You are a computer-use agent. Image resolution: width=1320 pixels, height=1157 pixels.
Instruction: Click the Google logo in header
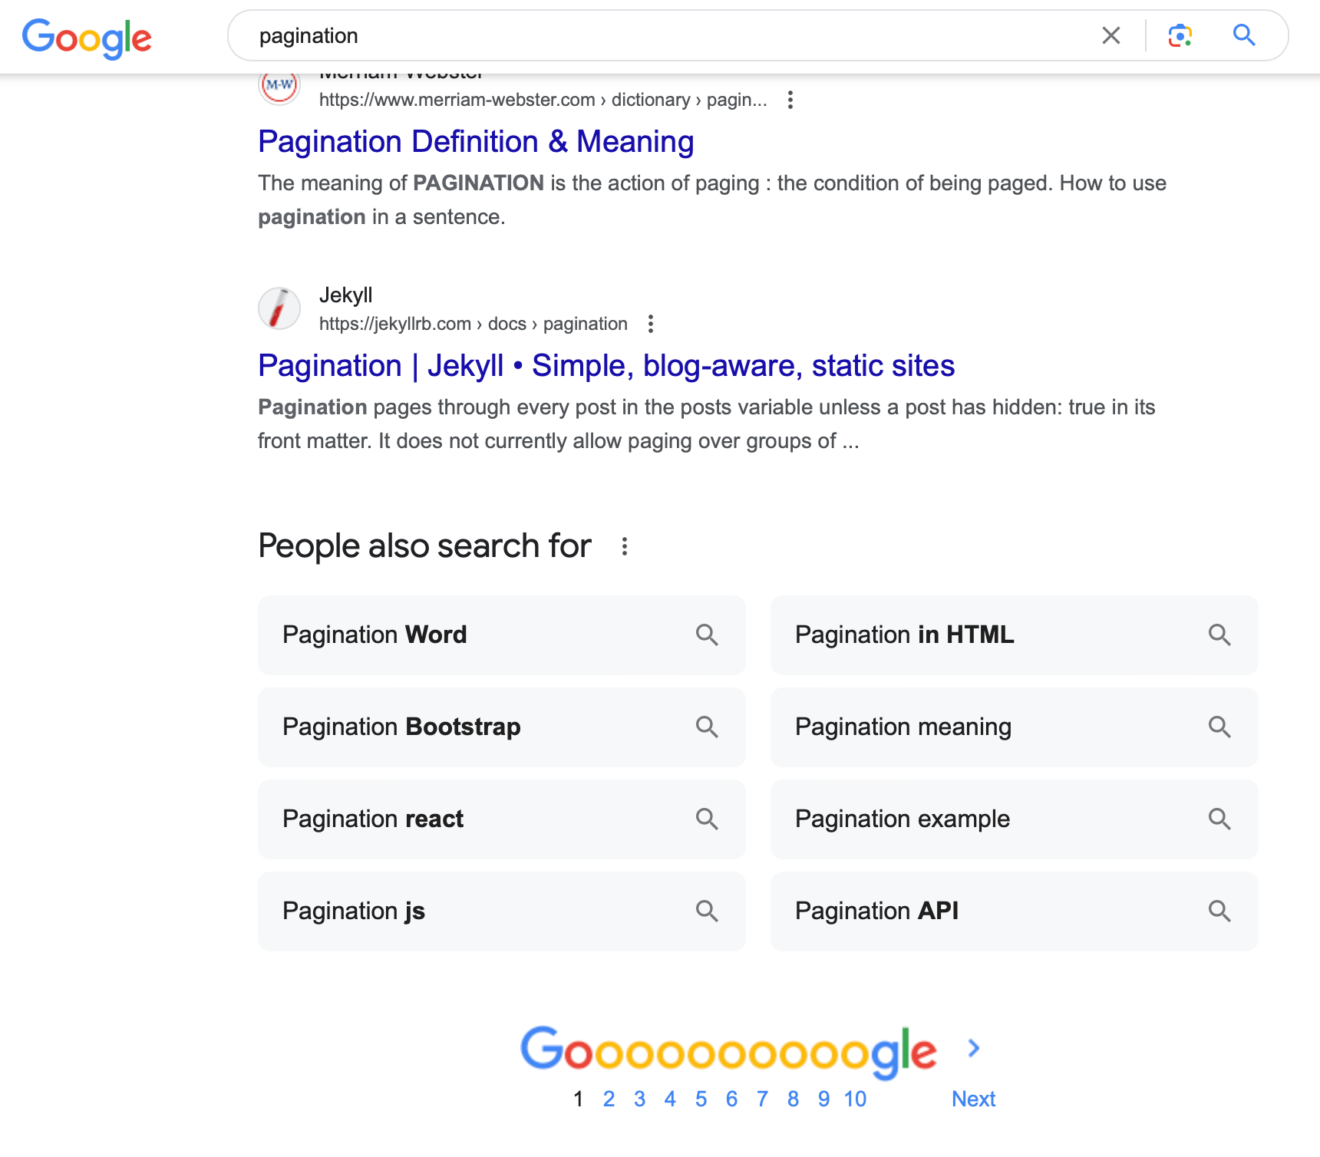87,37
